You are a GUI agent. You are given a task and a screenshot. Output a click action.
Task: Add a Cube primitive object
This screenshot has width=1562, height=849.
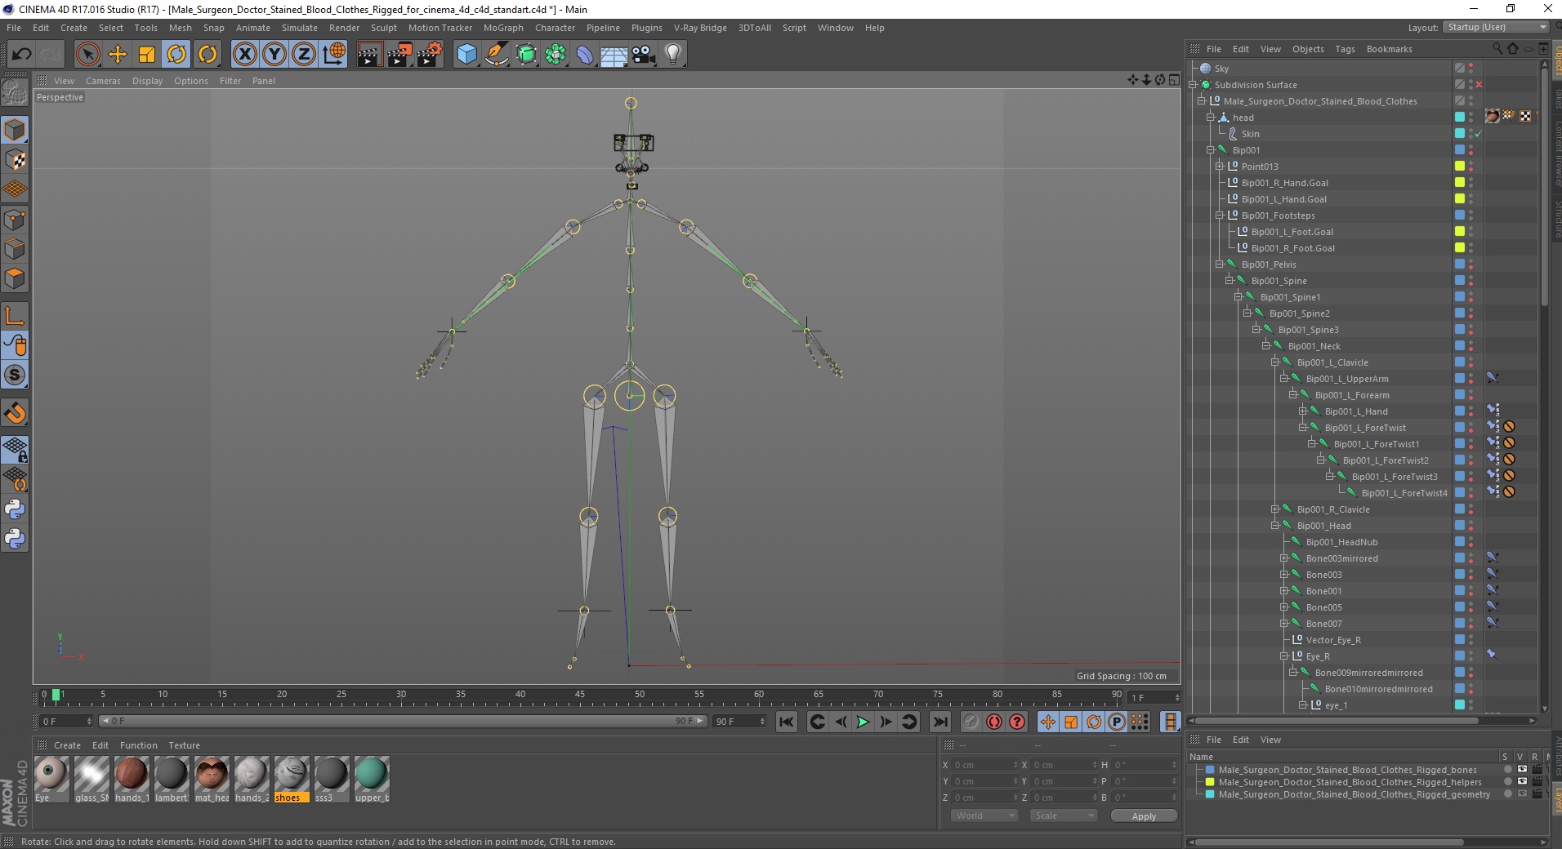pyautogui.click(x=466, y=55)
